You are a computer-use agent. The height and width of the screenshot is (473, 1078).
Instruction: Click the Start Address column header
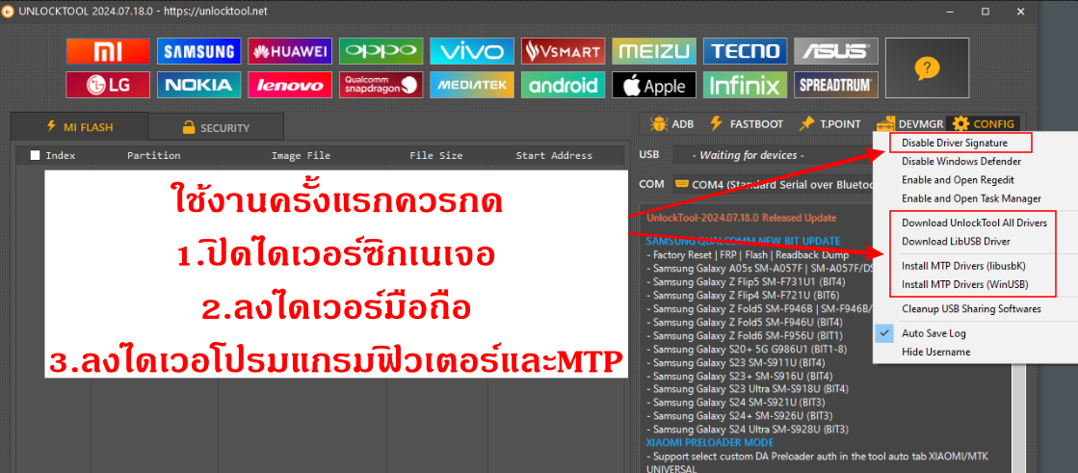pyautogui.click(x=554, y=155)
